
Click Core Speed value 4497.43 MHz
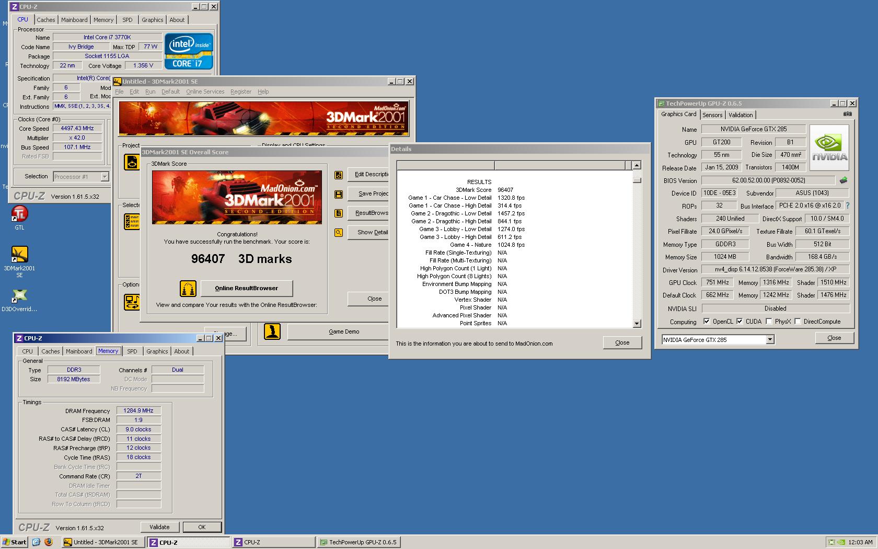(x=77, y=128)
